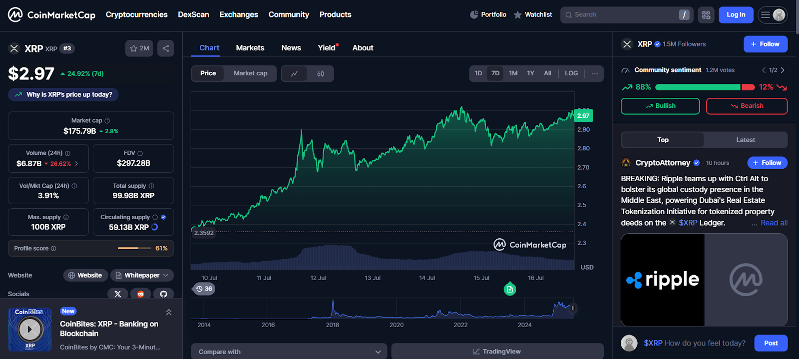Click Max. supply info icon
Screen dimensions: 799x359
pyautogui.click(x=66, y=217)
